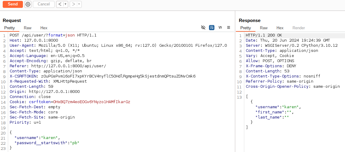This screenshot has height=152, width=345.
Task: Toggle the \n show newlines icon
Action: click(220, 27)
